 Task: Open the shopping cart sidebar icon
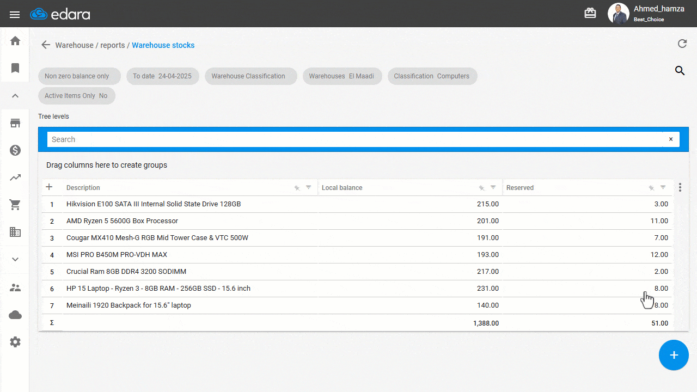point(15,205)
